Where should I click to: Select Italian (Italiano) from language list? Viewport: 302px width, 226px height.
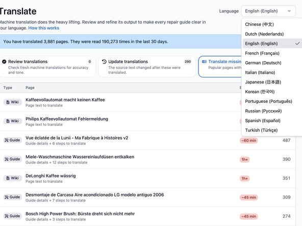[271, 72]
